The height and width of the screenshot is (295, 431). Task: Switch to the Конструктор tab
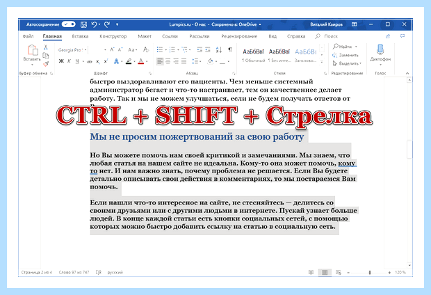click(x=113, y=36)
